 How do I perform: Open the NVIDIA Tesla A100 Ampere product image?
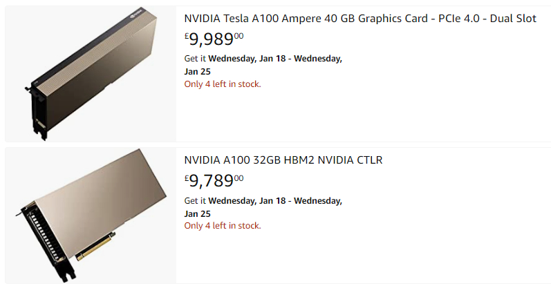click(90, 73)
